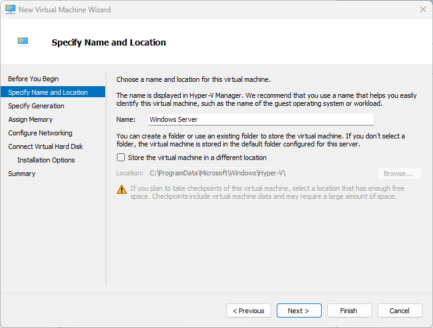This screenshot has width=433, height=328.
Task: Go back with the Previous button
Action: (248, 311)
